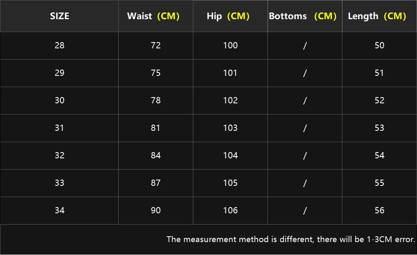Select length value 54
This screenshot has height=255, width=417.
(x=380, y=155)
